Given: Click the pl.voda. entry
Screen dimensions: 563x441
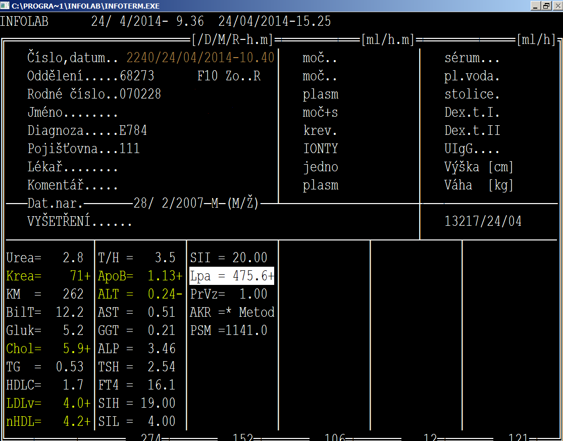Looking at the screenshot, I should [472, 76].
